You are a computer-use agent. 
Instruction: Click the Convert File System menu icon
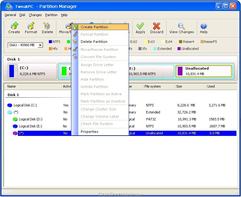[x=75, y=57]
